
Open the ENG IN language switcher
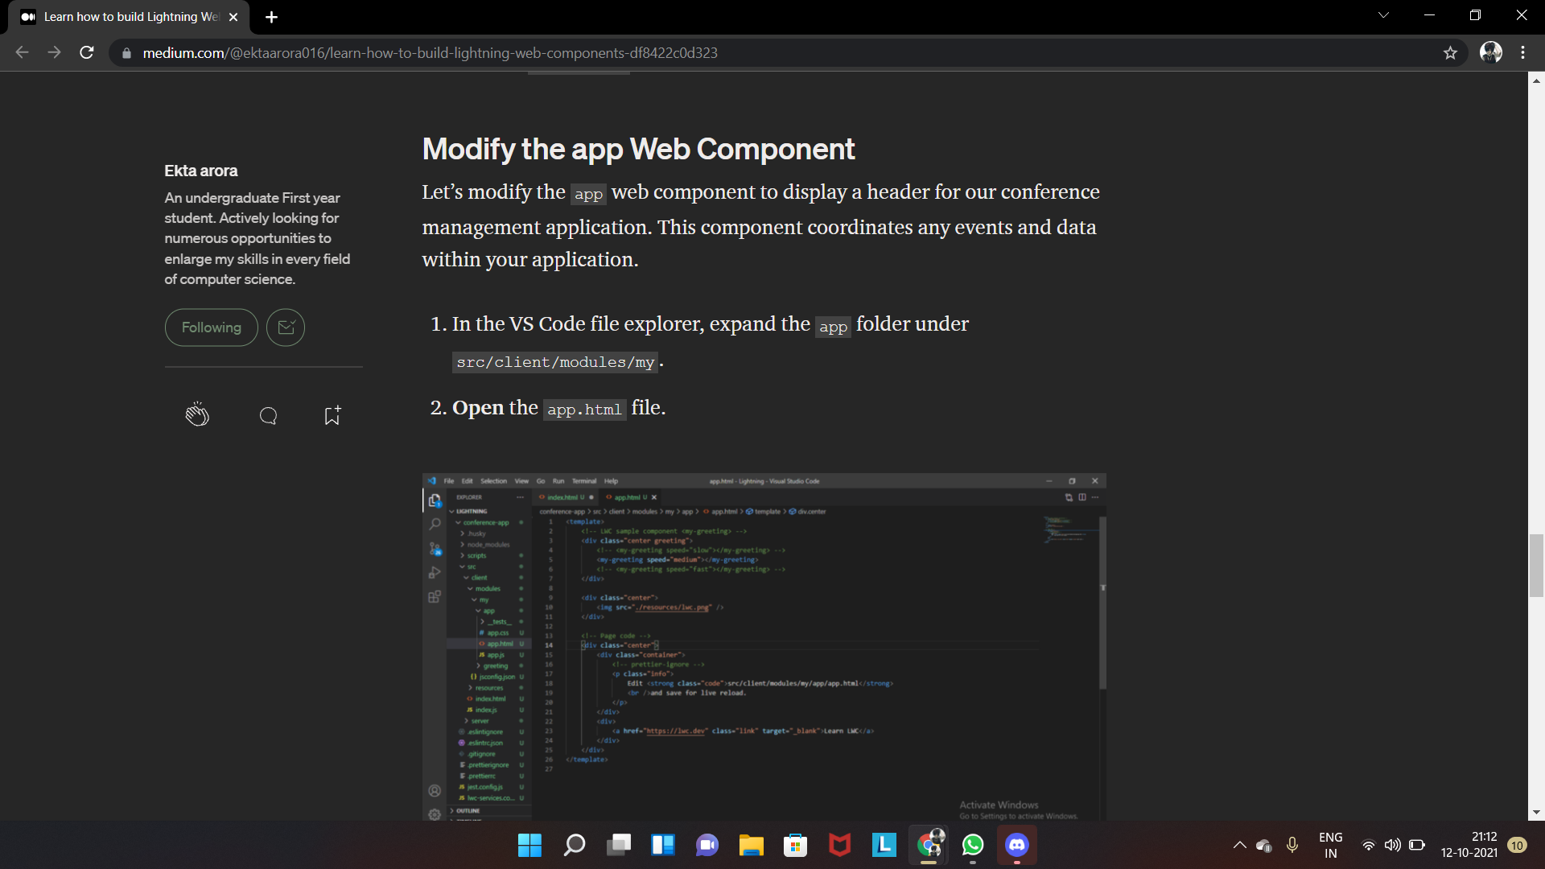point(1330,845)
